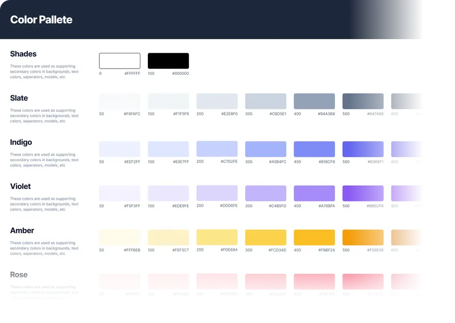Image resolution: width=455 pixels, height=323 pixels.
Task: Click the #EEF2FF hex code label
Action: tap(133, 162)
